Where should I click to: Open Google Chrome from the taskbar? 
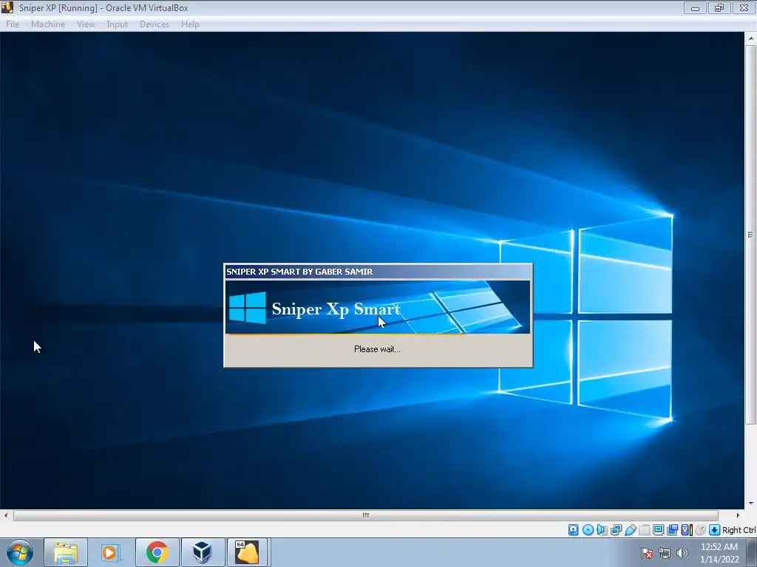(x=157, y=552)
